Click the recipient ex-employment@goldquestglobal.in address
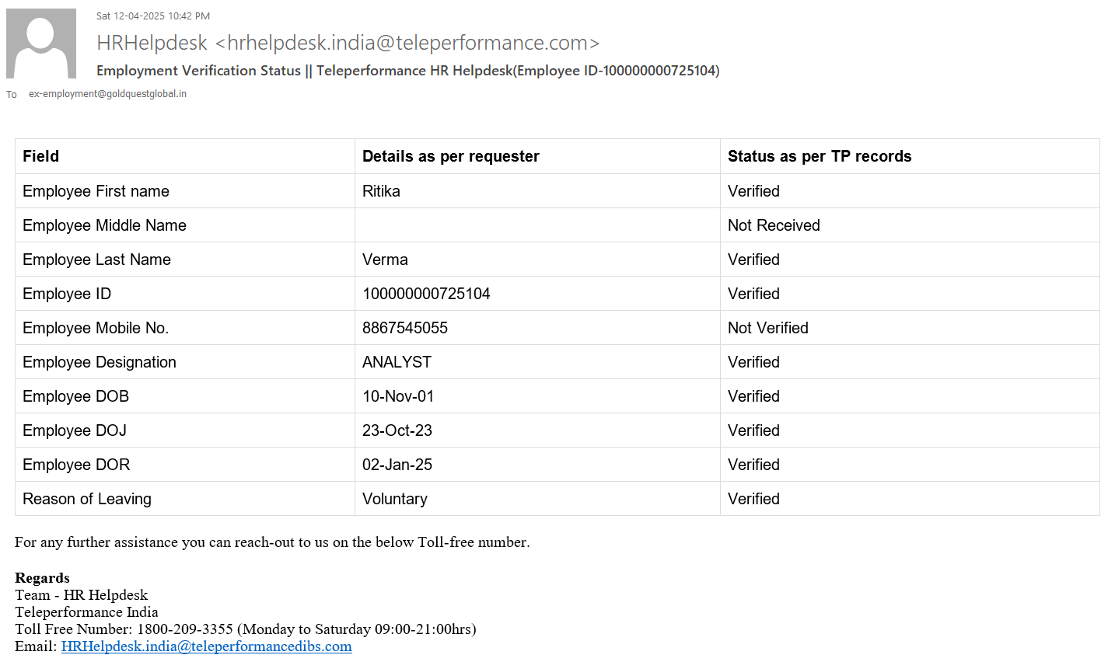Viewport: 1108px width, 662px height. click(x=107, y=94)
